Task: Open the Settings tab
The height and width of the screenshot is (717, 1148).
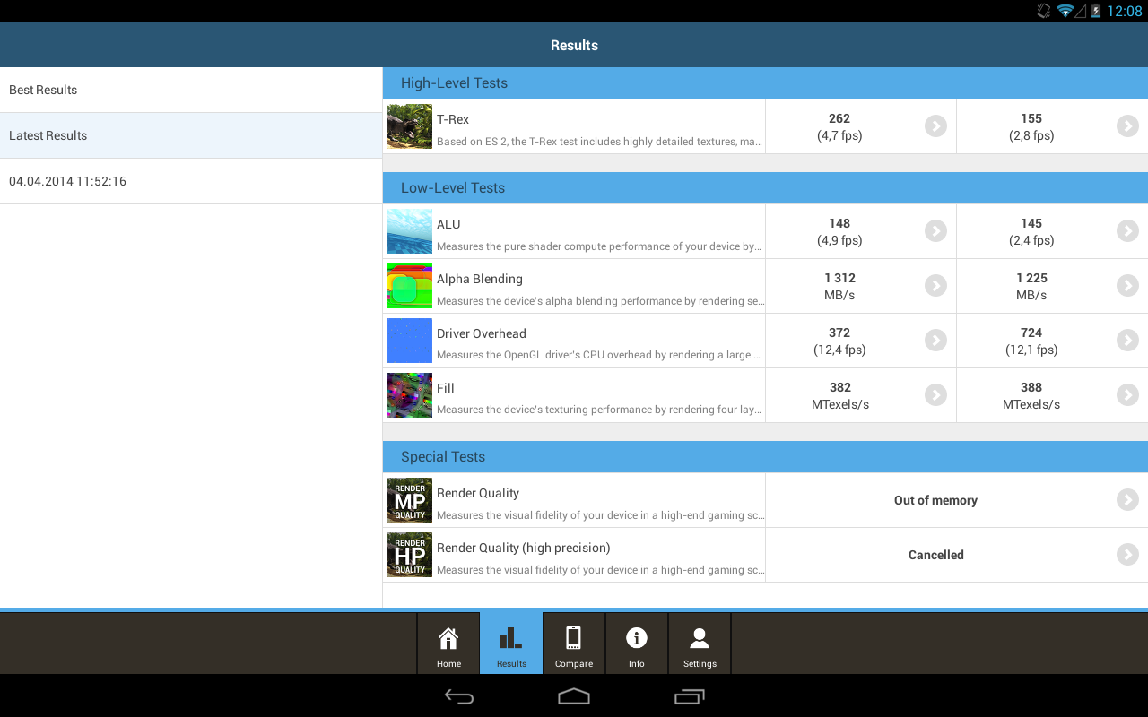Action: [x=700, y=644]
